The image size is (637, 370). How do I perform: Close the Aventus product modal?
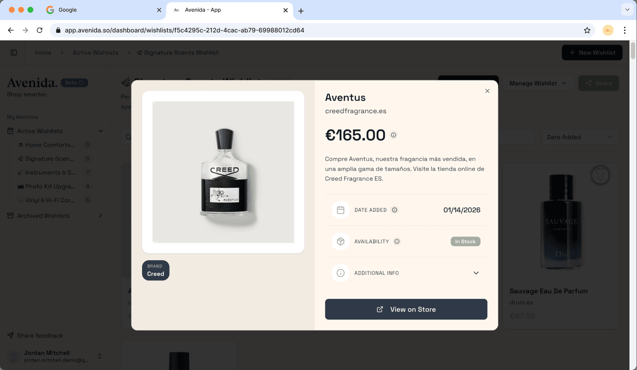(487, 91)
